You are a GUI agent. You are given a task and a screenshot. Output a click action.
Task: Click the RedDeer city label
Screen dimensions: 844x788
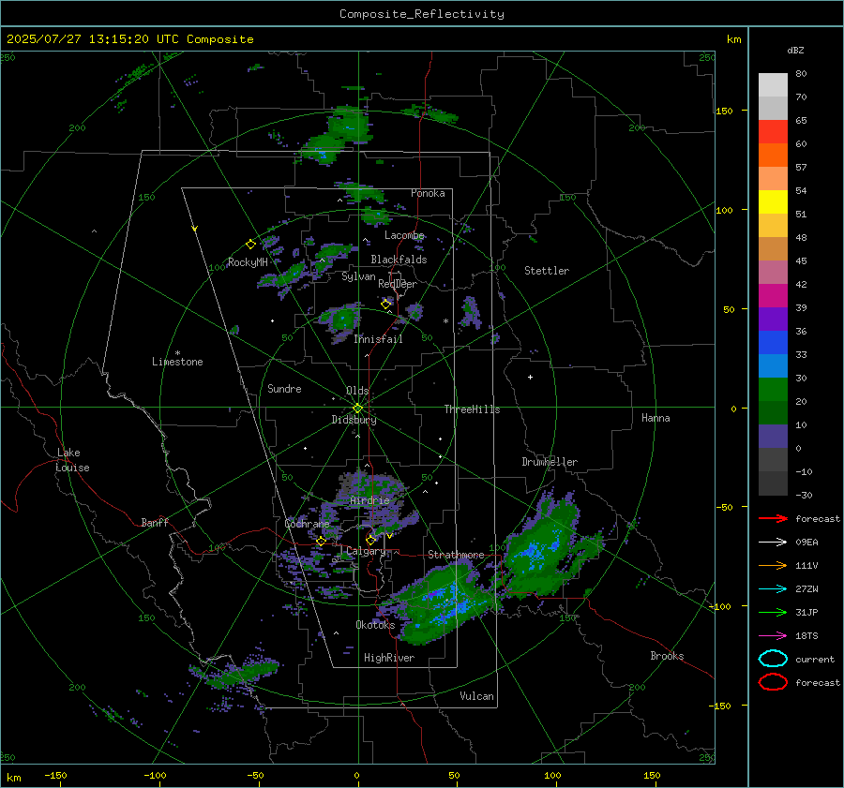[398, 284]
